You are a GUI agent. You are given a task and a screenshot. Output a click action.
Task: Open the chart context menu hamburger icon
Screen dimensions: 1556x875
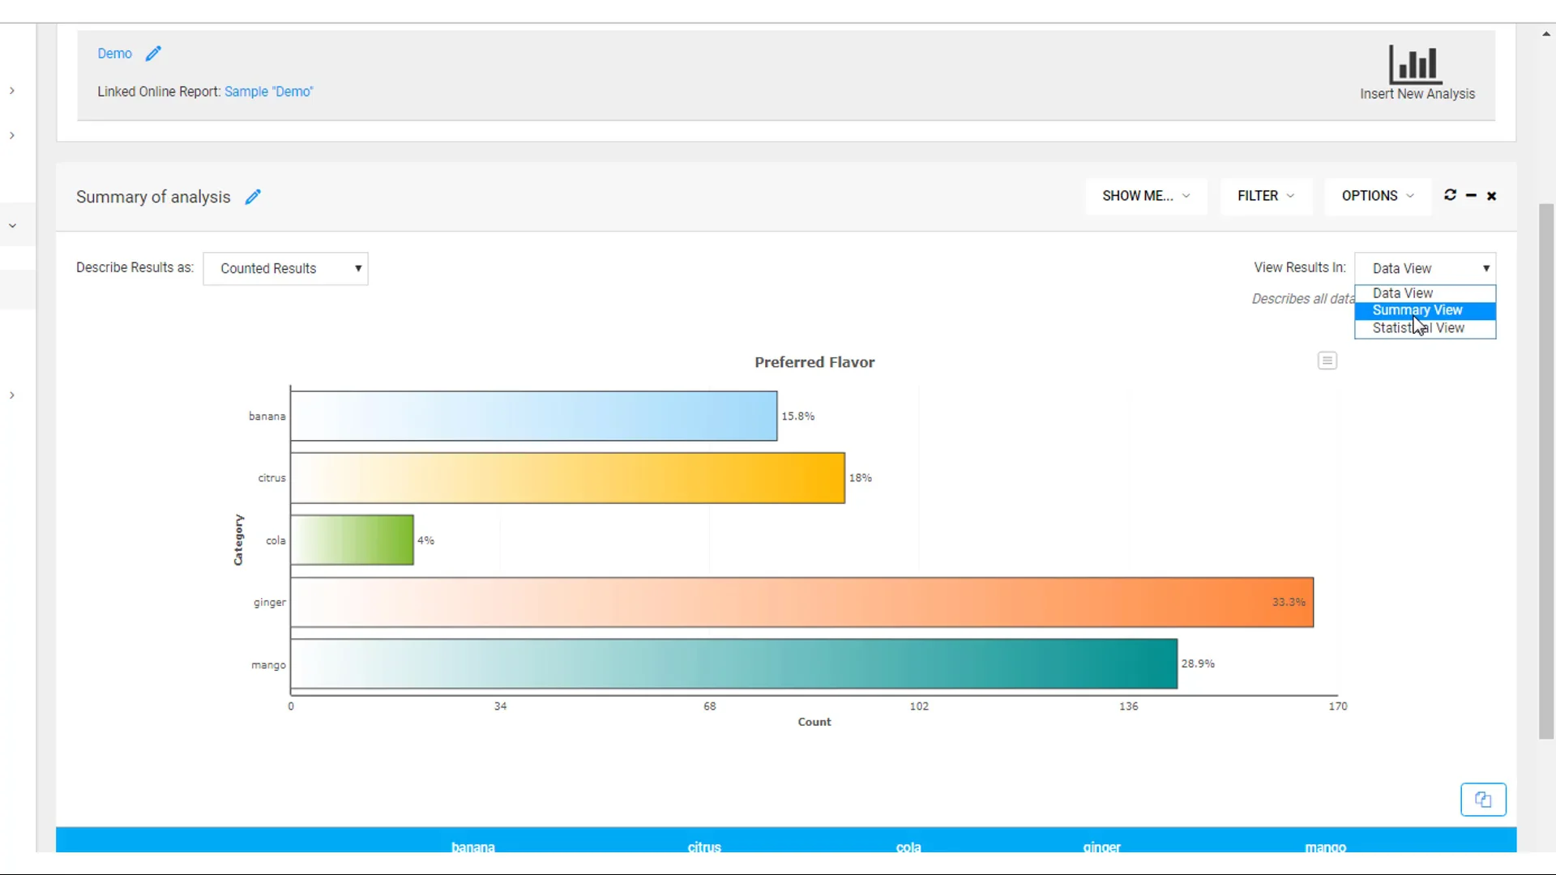point(1327,361)
